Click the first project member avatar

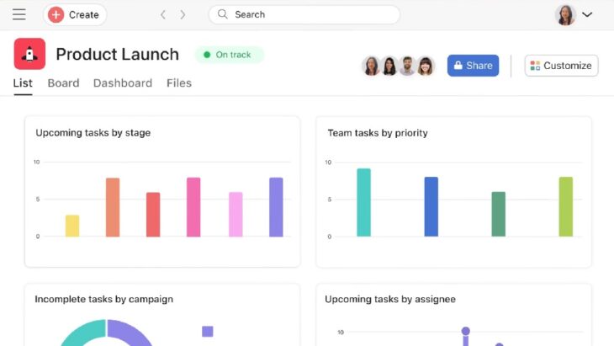371,66
